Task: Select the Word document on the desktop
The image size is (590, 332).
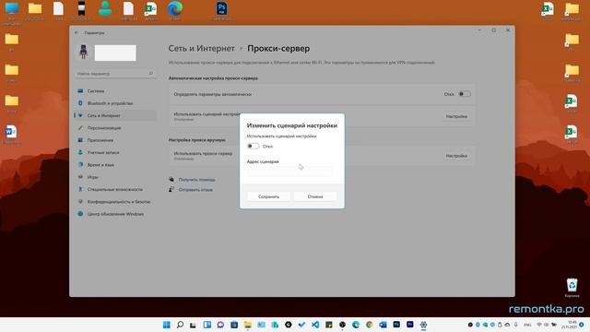Action: [11, 133]
